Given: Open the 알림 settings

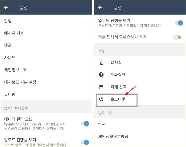Looking at the screenshot, I should pos(46,21).
